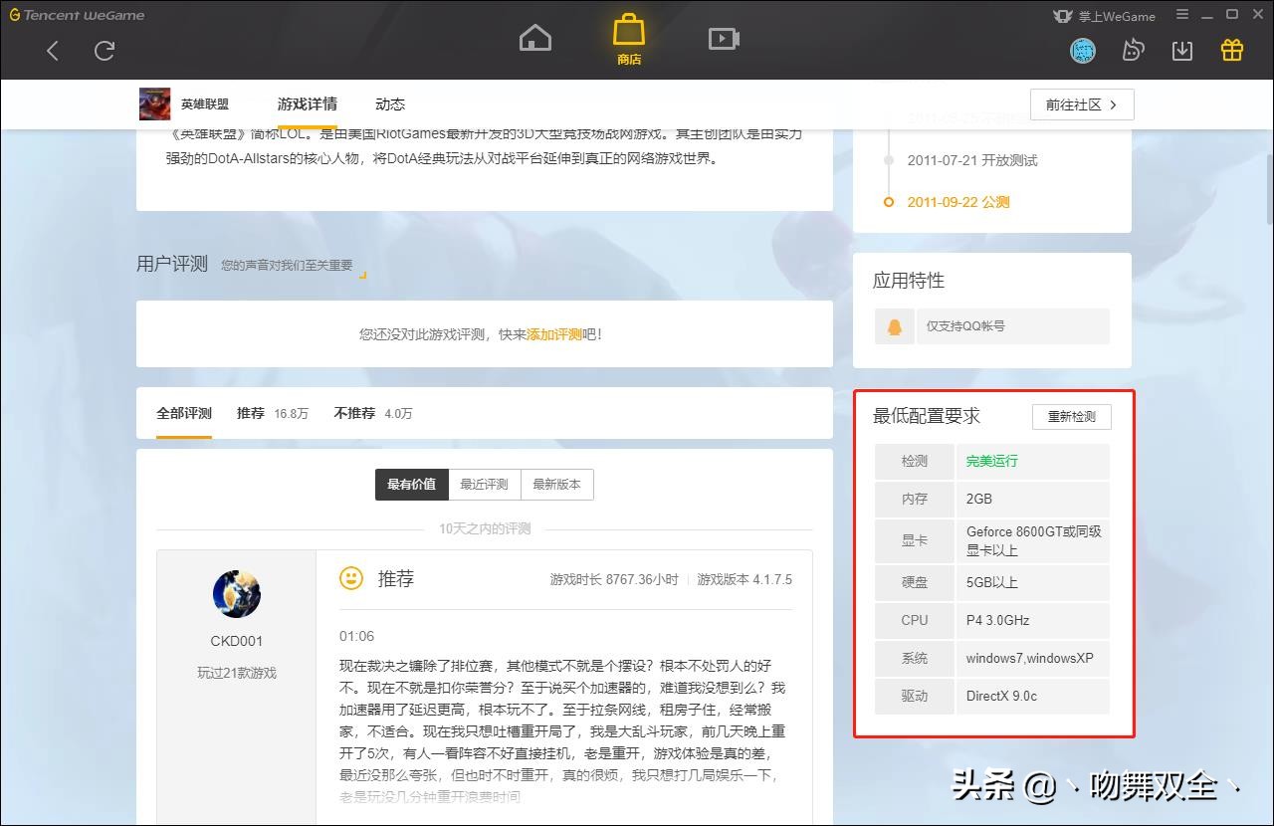
Task: Sort reviews by 最新版本
Action: [x=556, y=485]
